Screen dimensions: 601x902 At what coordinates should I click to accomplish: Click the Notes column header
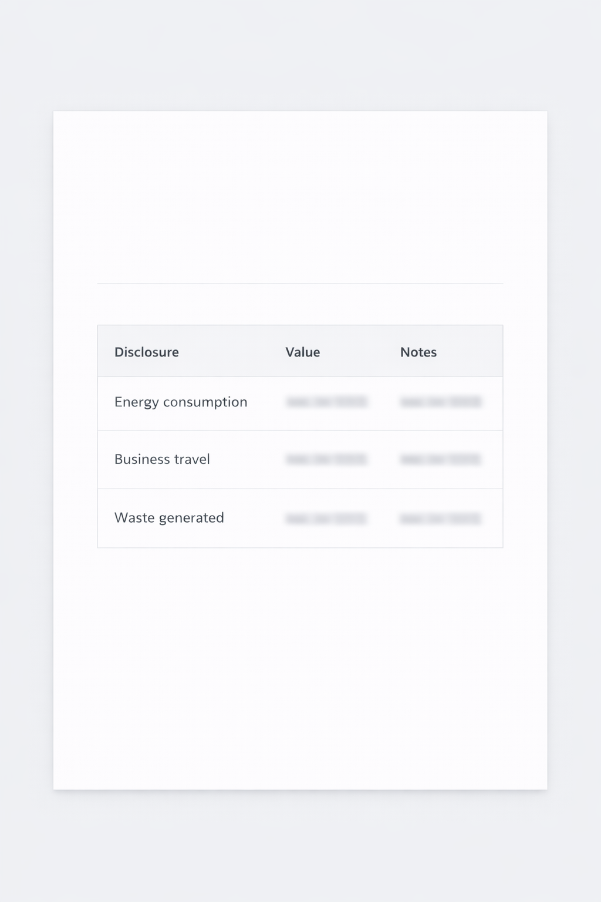[x=418, y=352]
